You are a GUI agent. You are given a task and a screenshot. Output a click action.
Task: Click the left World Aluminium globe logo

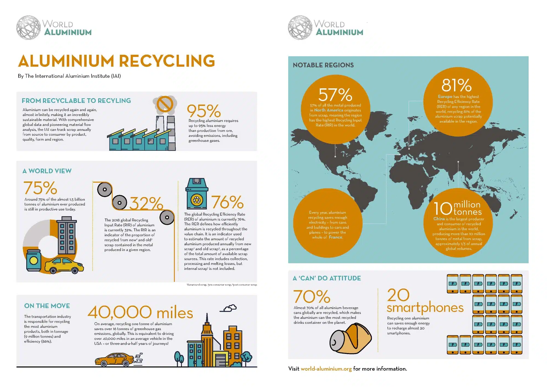[28, 28]
